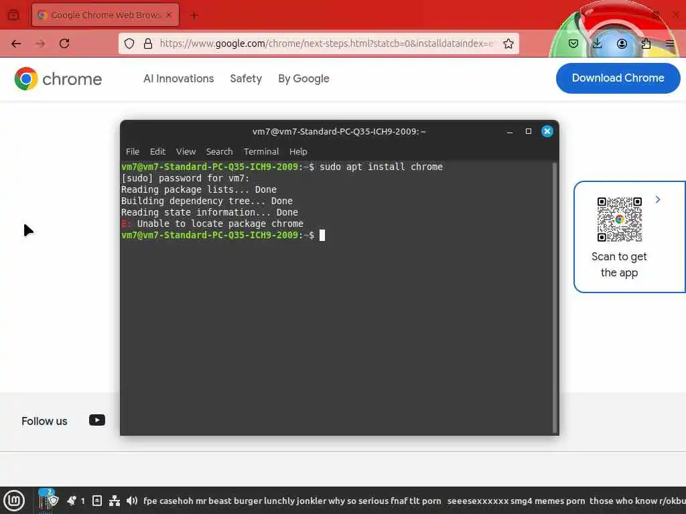Viewport: 686px width, 514px height.
Task: Open the Firefox hamburger application menu
Action: tap(670, 44)
